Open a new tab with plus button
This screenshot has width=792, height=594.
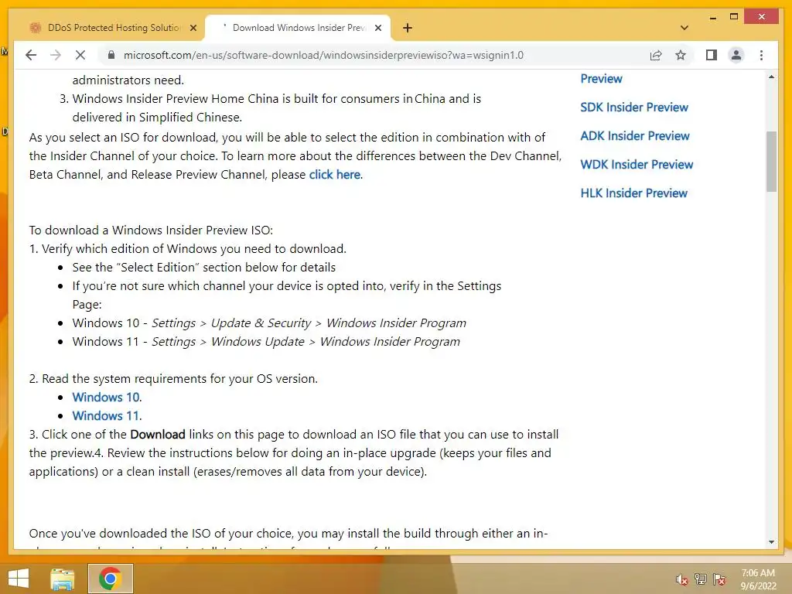coord(408,28)
